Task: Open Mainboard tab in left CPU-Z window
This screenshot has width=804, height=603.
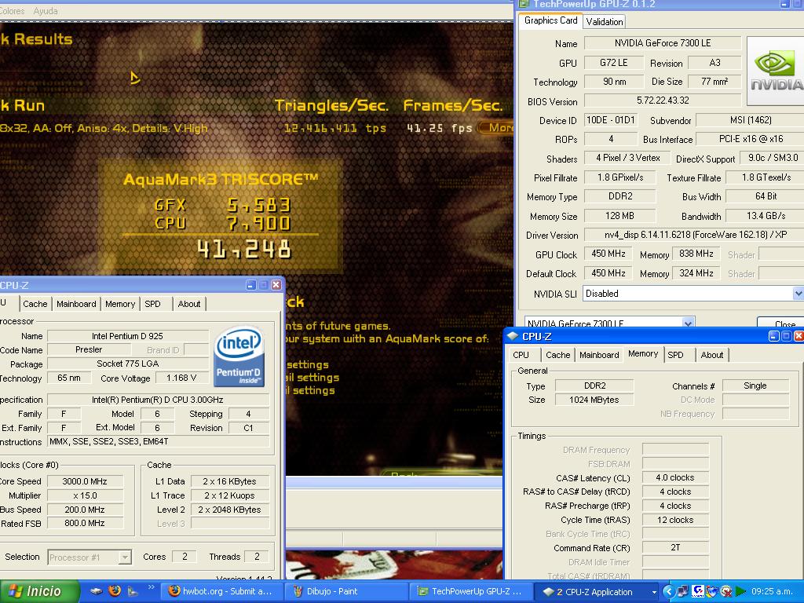Action: coord(76,304)
